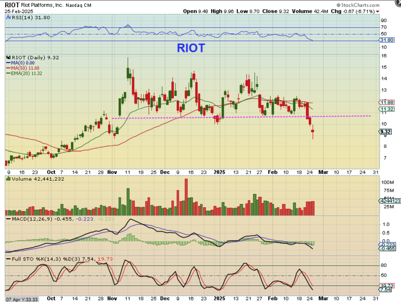The height and width of the screenshot is (302, 401).
Task: Click the red down-arrow next to Chg value
Action: point(378,11)
